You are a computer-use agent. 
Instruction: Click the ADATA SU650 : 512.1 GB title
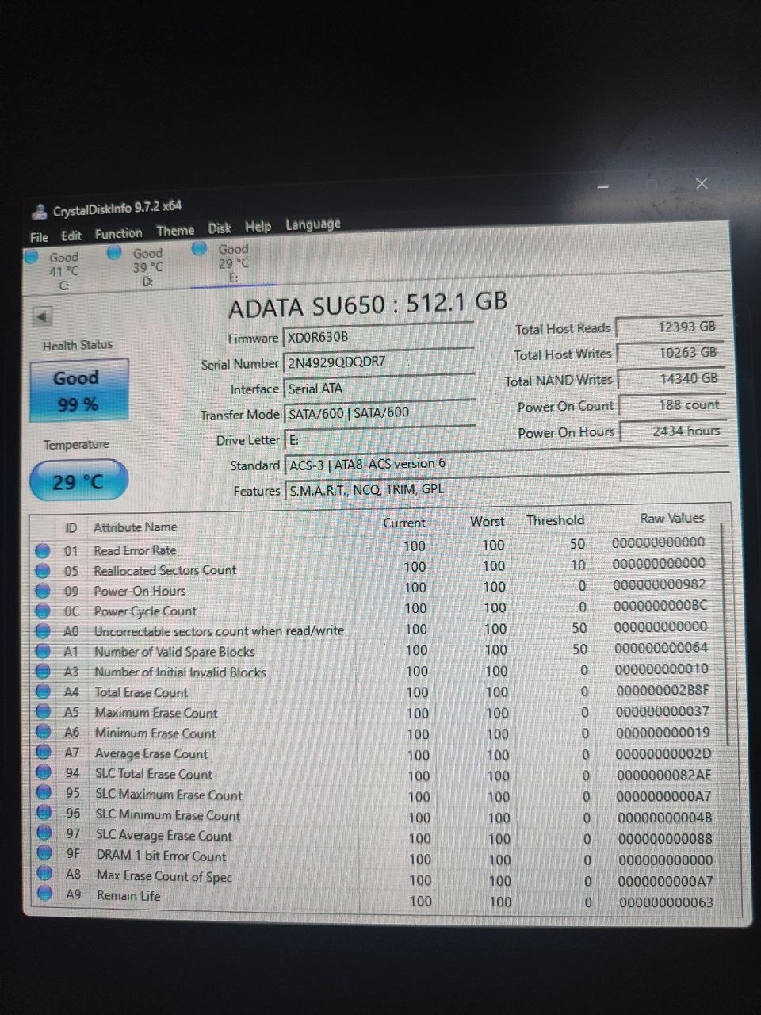pyautogui.click(x=368, y=304)
